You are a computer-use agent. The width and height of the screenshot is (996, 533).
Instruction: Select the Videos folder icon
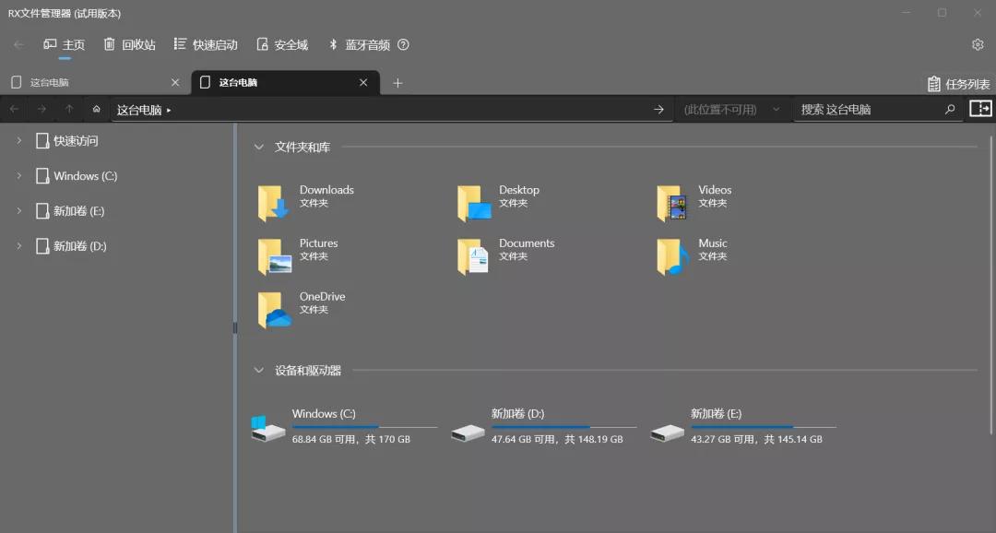(x=672, y=203)
